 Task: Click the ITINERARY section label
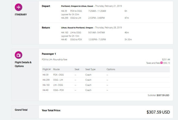[21, 15]
